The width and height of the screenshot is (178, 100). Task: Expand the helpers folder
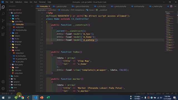pos(17,36)
